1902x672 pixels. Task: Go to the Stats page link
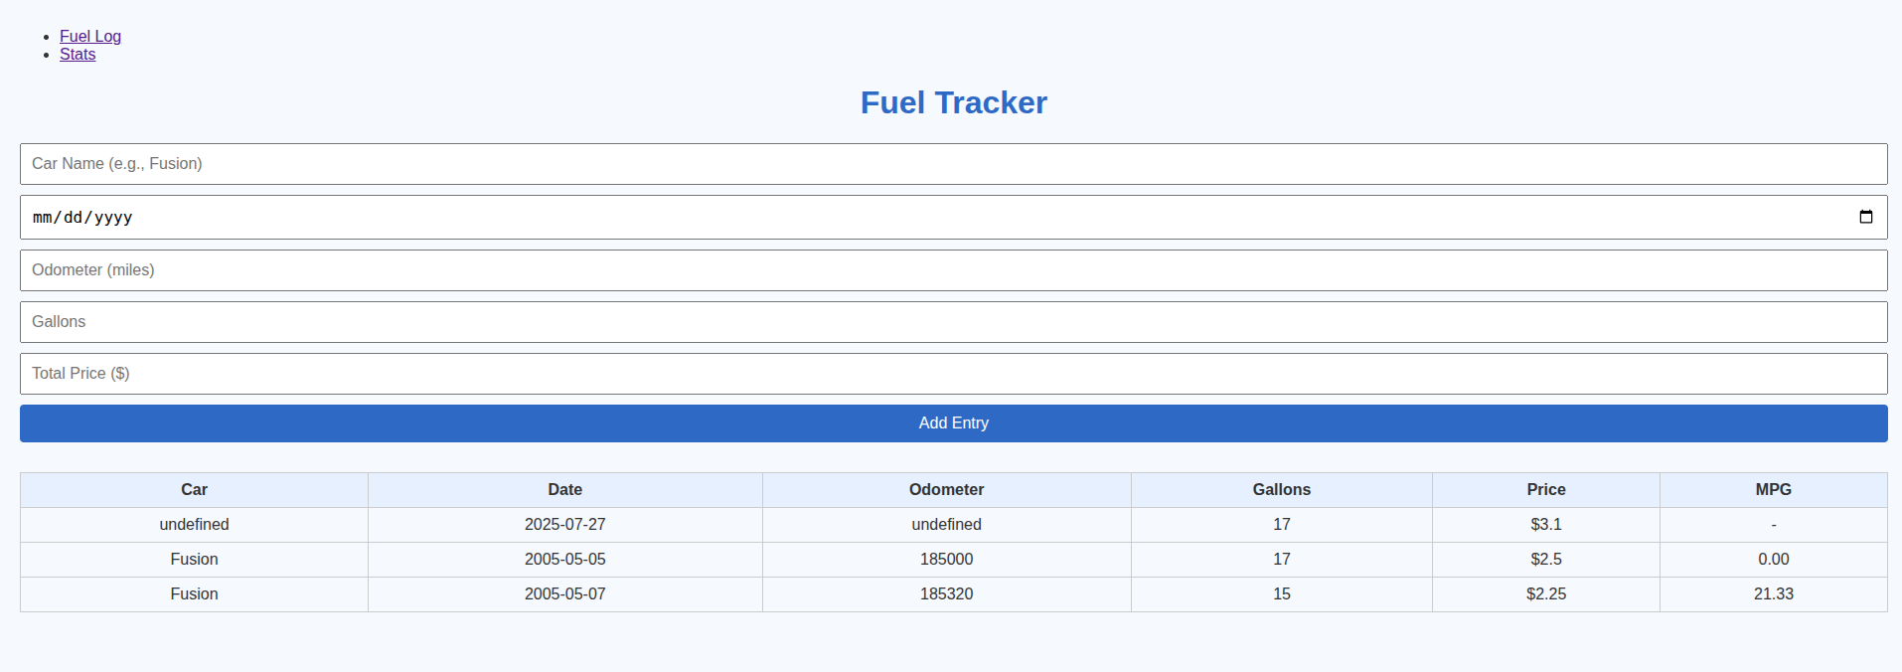[78, 55]
